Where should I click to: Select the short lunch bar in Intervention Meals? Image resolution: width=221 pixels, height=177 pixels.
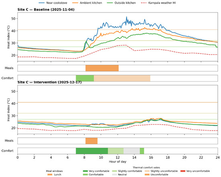92,141
